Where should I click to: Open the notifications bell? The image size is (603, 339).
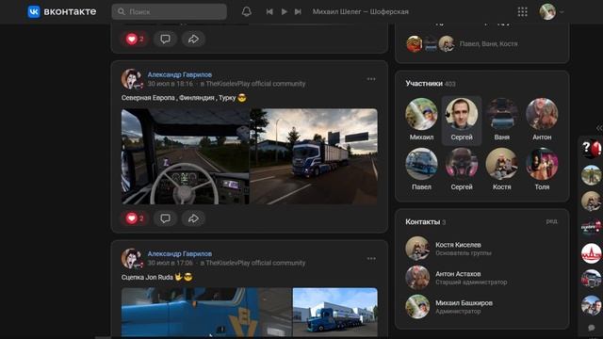click(247, 12)
